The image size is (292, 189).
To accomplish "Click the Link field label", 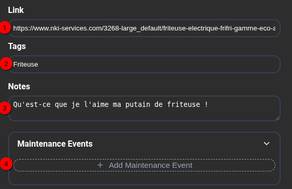I will 16,10.
